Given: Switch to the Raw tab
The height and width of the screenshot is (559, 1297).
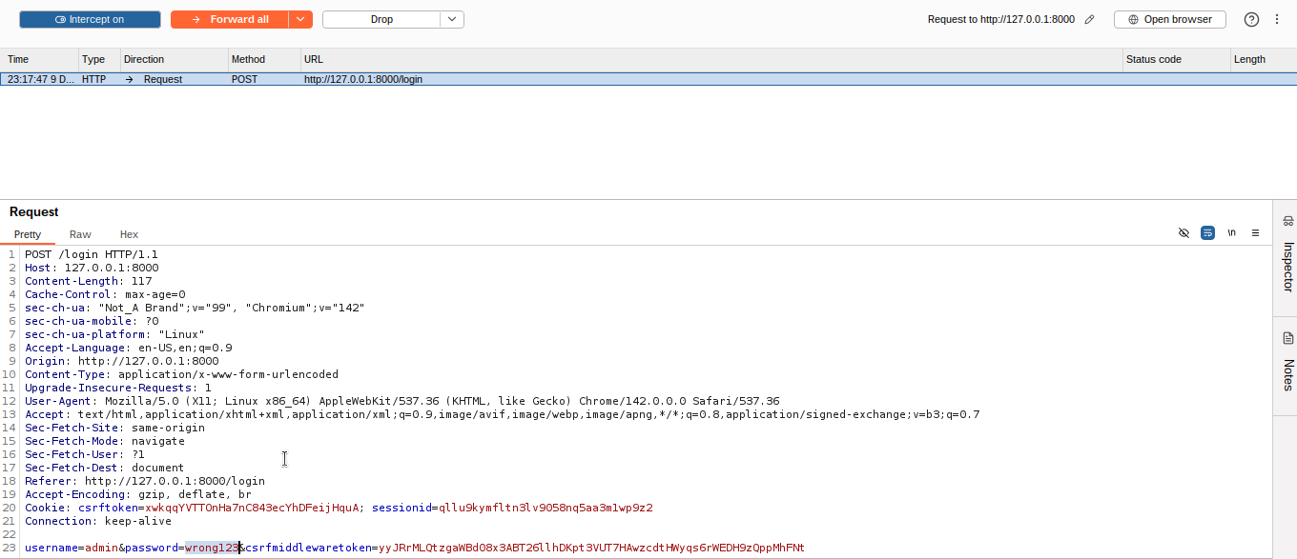Looking at the screenshot, I should point(80,234).
